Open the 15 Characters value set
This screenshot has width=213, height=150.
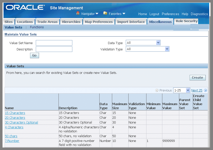tap(15, 113)
